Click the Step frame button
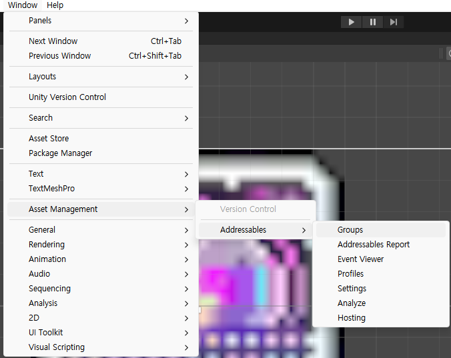451x358 pixels. 394,22
